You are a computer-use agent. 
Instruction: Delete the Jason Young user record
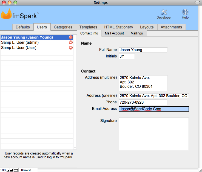coord(71,37)
